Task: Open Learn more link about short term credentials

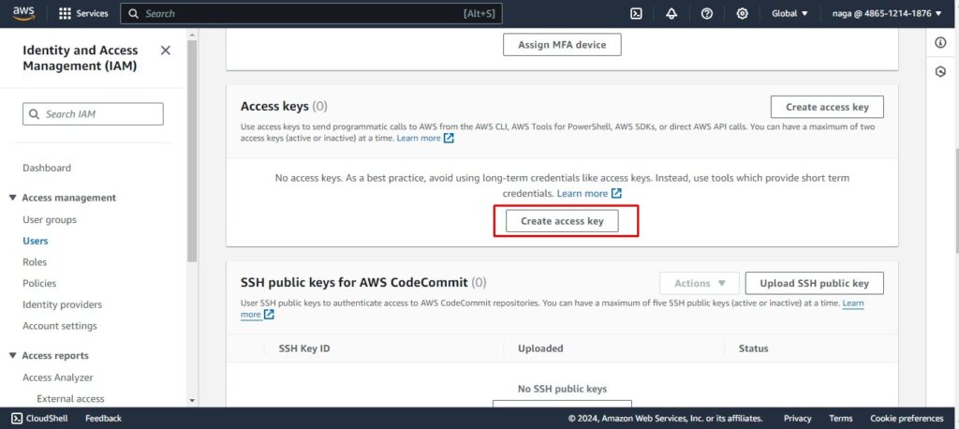Action: tap(589, 193)
